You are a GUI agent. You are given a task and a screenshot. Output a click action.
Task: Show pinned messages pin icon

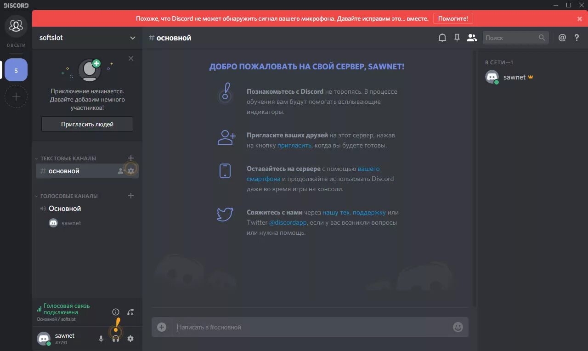pos(457,38)
